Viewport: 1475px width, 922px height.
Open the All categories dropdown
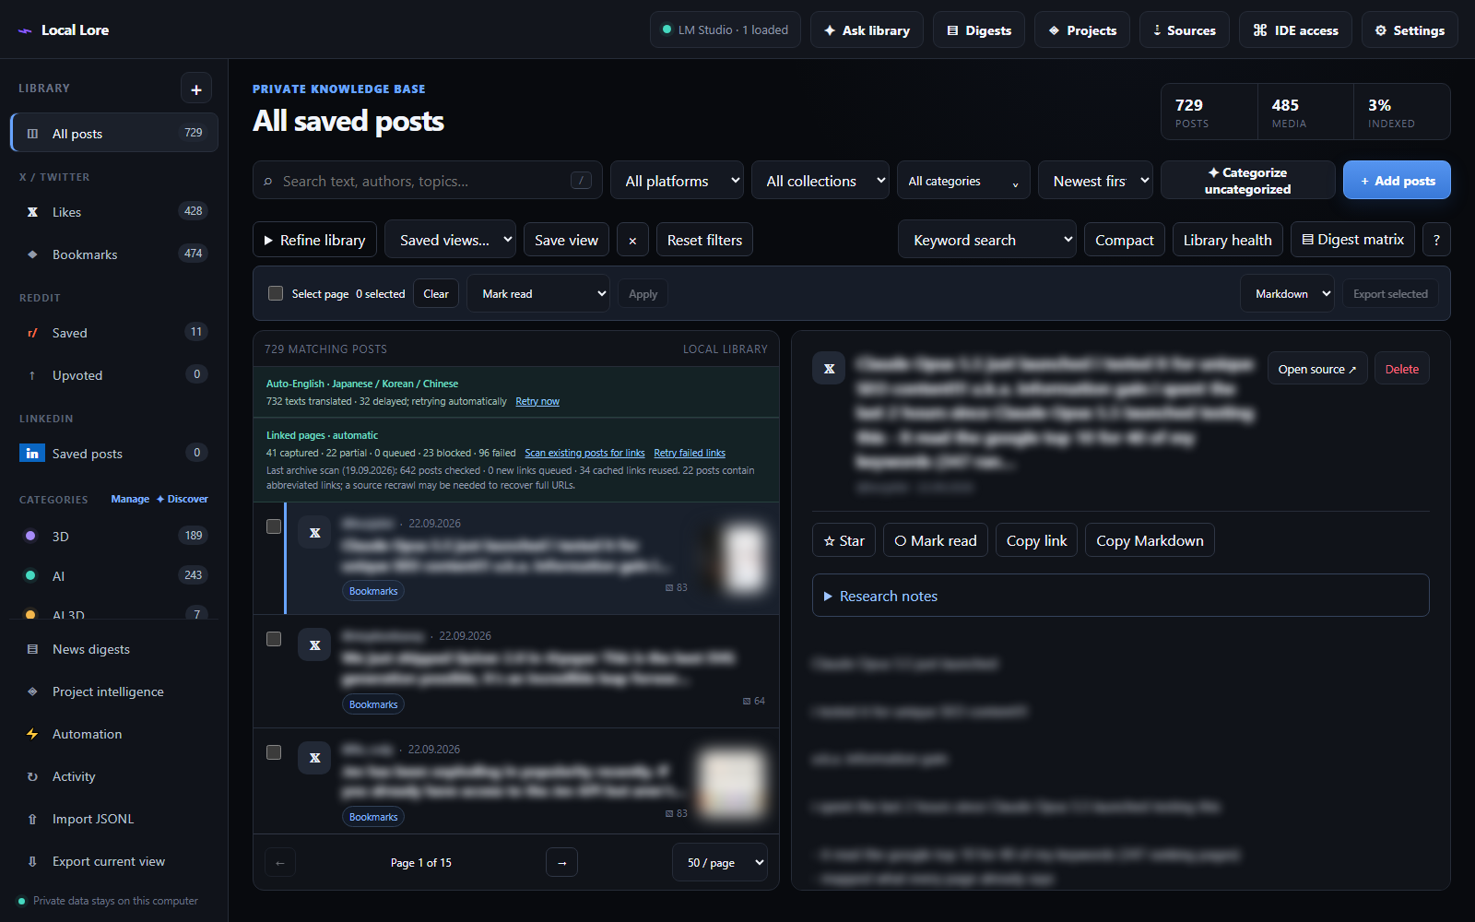(x=963, y=181)
